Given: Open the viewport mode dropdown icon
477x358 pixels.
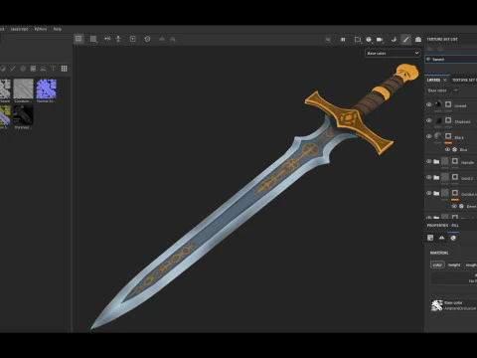Looking at the screenshot, I should click(358, 40).
